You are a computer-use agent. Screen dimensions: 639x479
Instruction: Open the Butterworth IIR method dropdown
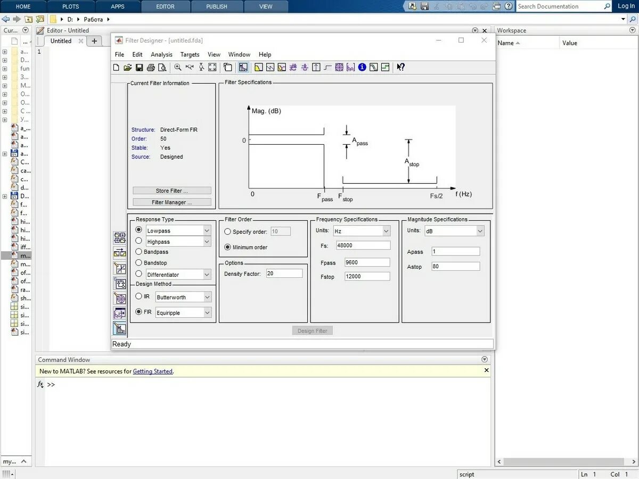[207, 297]
